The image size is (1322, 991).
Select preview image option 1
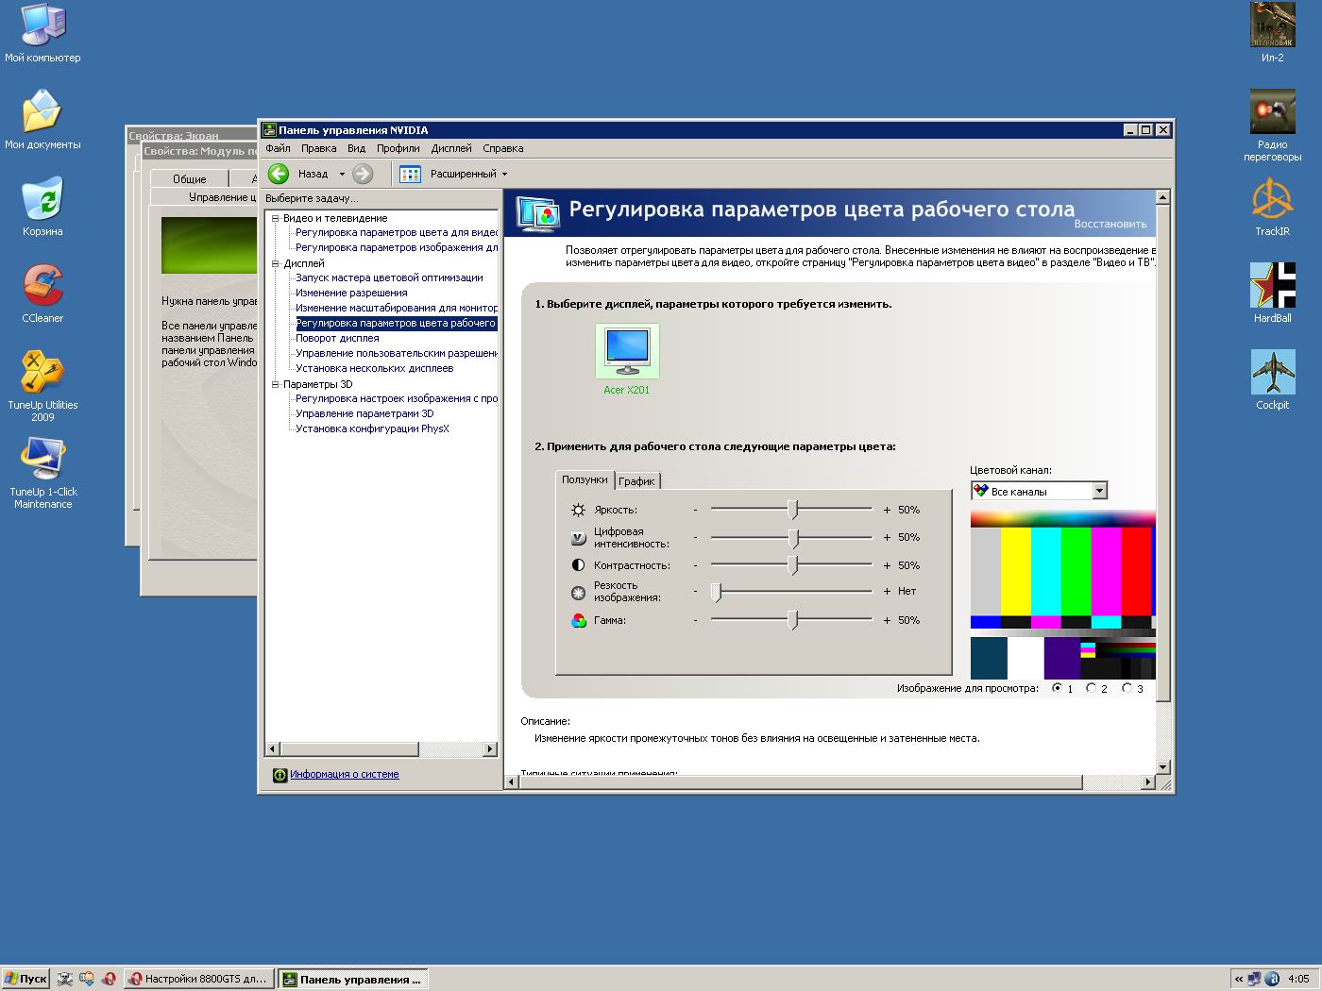point(1057,688)
